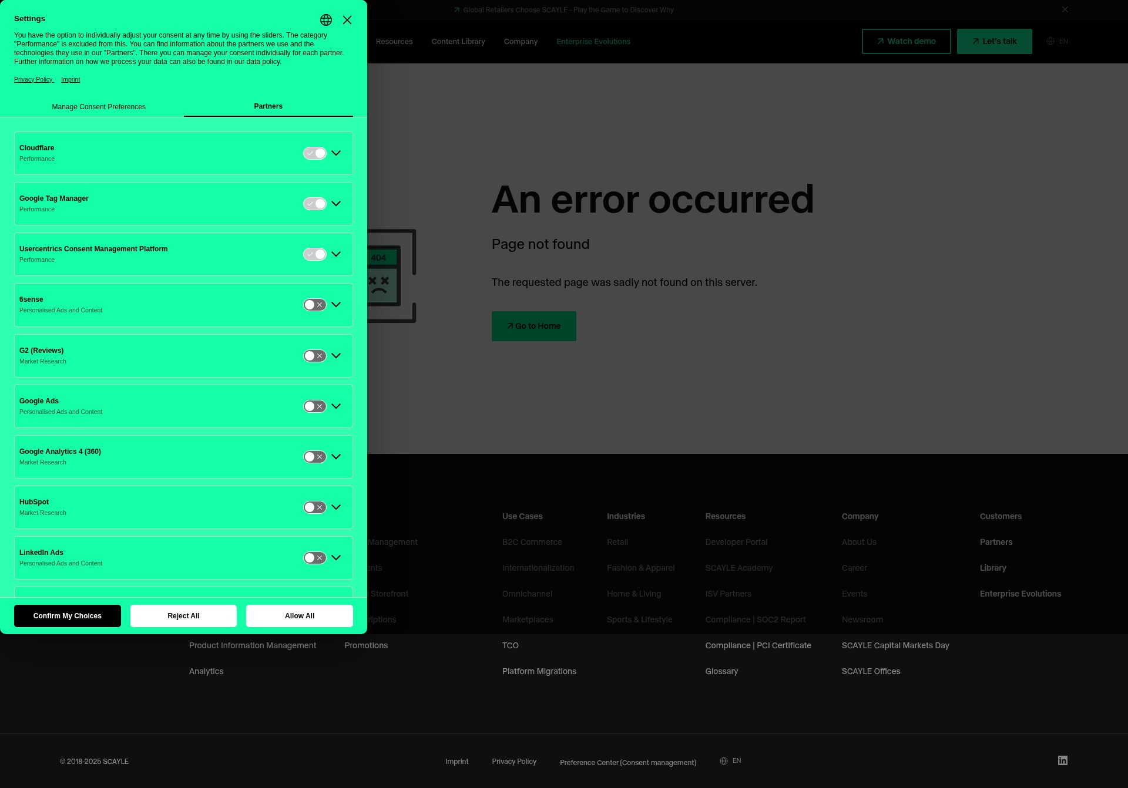This screenshot has width=1128, height=788.
Task: Enable the LinkedIn Ads toggle
Action: point(315,558)
